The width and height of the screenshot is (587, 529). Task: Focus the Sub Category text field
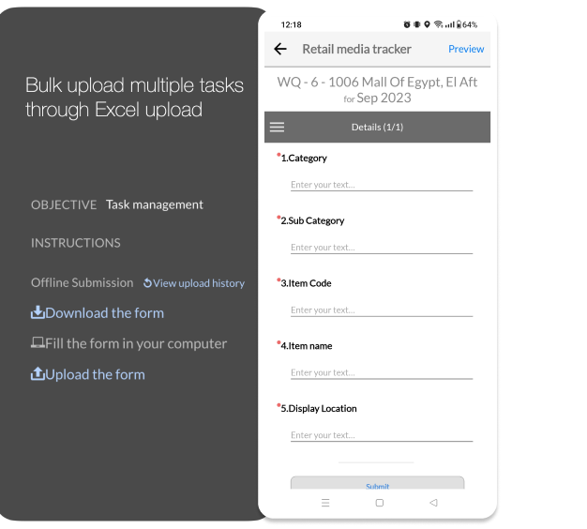pos(382,248)
